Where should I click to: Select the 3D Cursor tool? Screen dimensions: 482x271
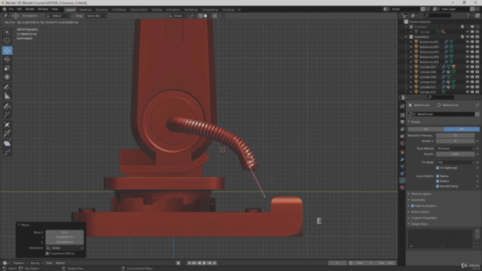coord(7,40)
